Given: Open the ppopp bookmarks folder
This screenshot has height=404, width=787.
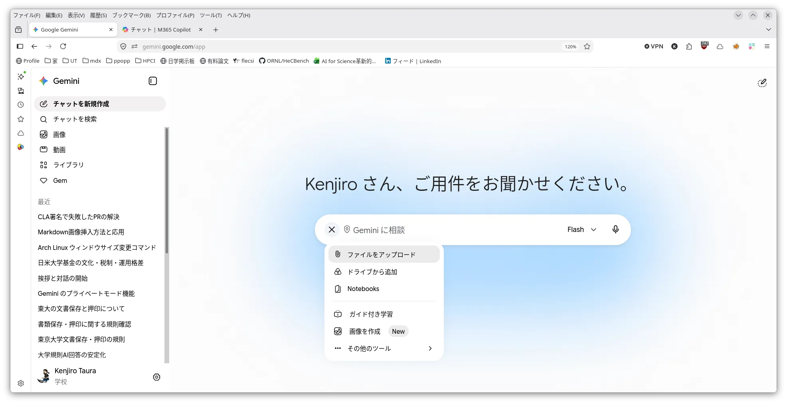Looking at the screenshot, I should tap(118, 61).
